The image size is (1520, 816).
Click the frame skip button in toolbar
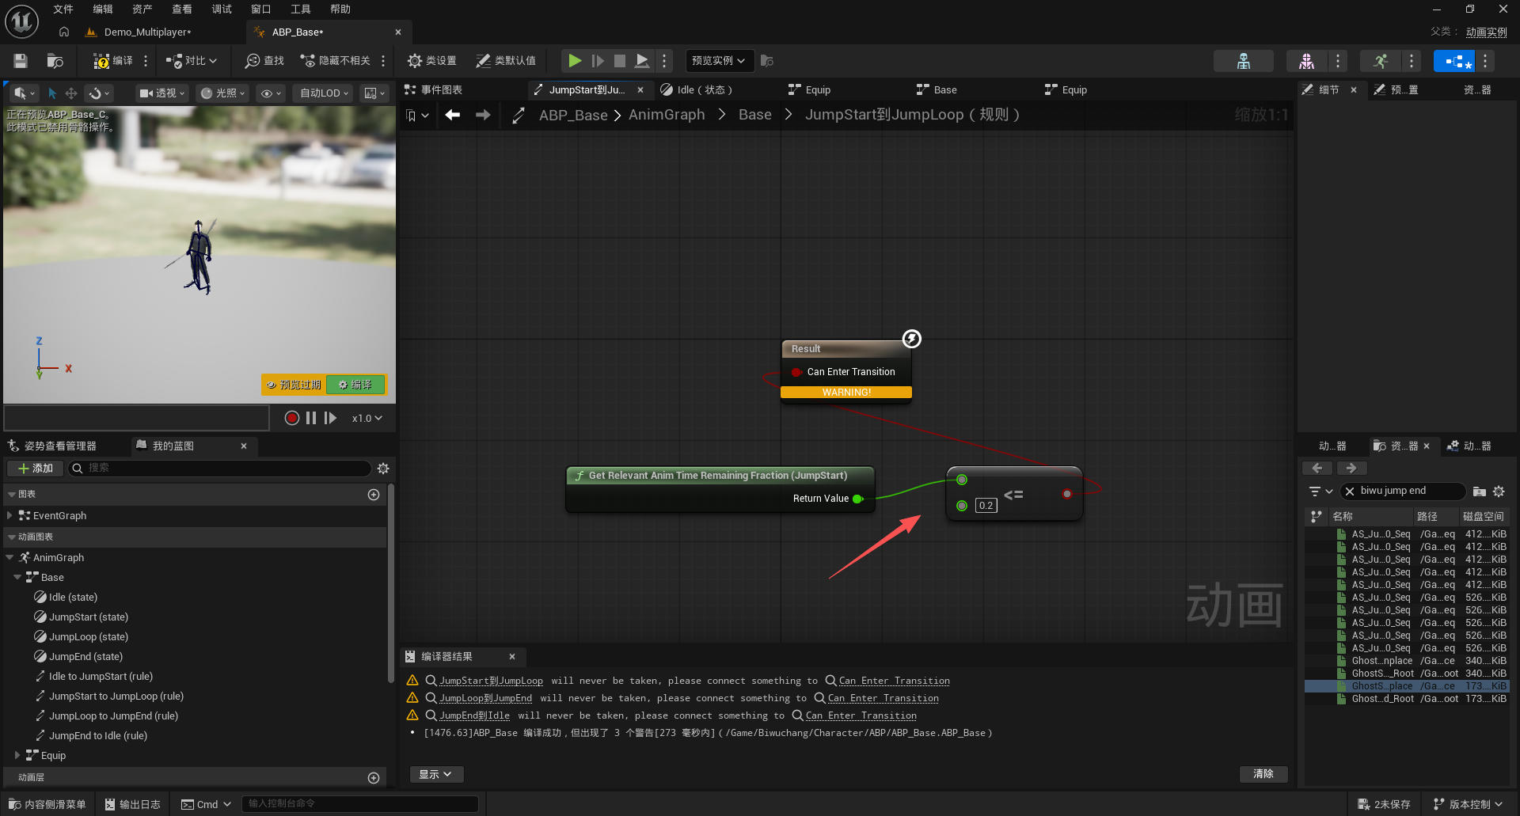coord(598,61)
